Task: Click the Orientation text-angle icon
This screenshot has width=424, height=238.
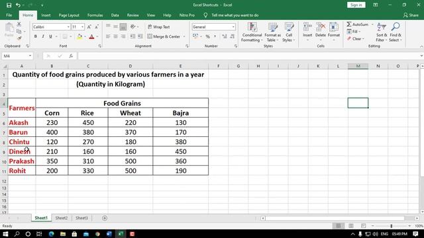Action: (x=132, y=26)
